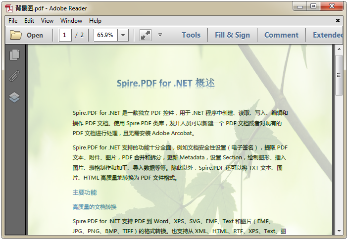Click the total pages '/ 2' text

pyautogui.click(x=79, y=35)
